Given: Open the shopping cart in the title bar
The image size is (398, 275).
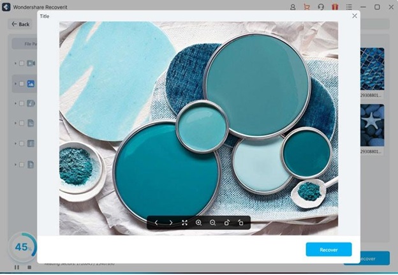Looking at the screenshot, I should pyautogui.click(x=306, y=7).
